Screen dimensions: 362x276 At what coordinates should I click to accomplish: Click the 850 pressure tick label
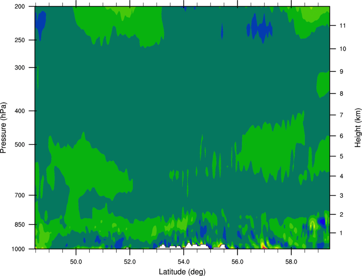coord(20,225)
